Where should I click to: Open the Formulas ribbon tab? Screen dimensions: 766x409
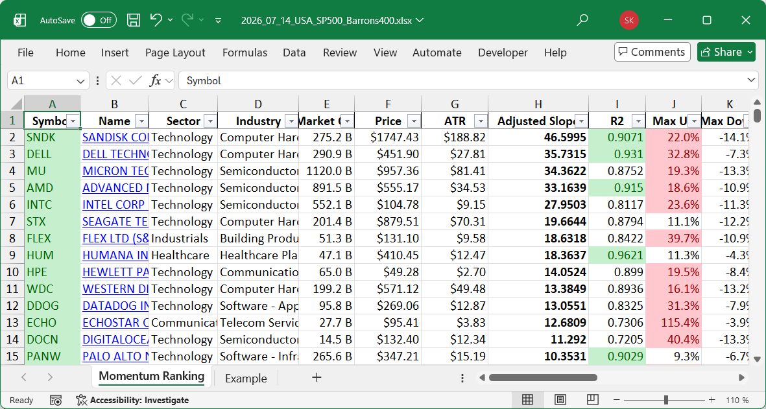tap(245, 53)
